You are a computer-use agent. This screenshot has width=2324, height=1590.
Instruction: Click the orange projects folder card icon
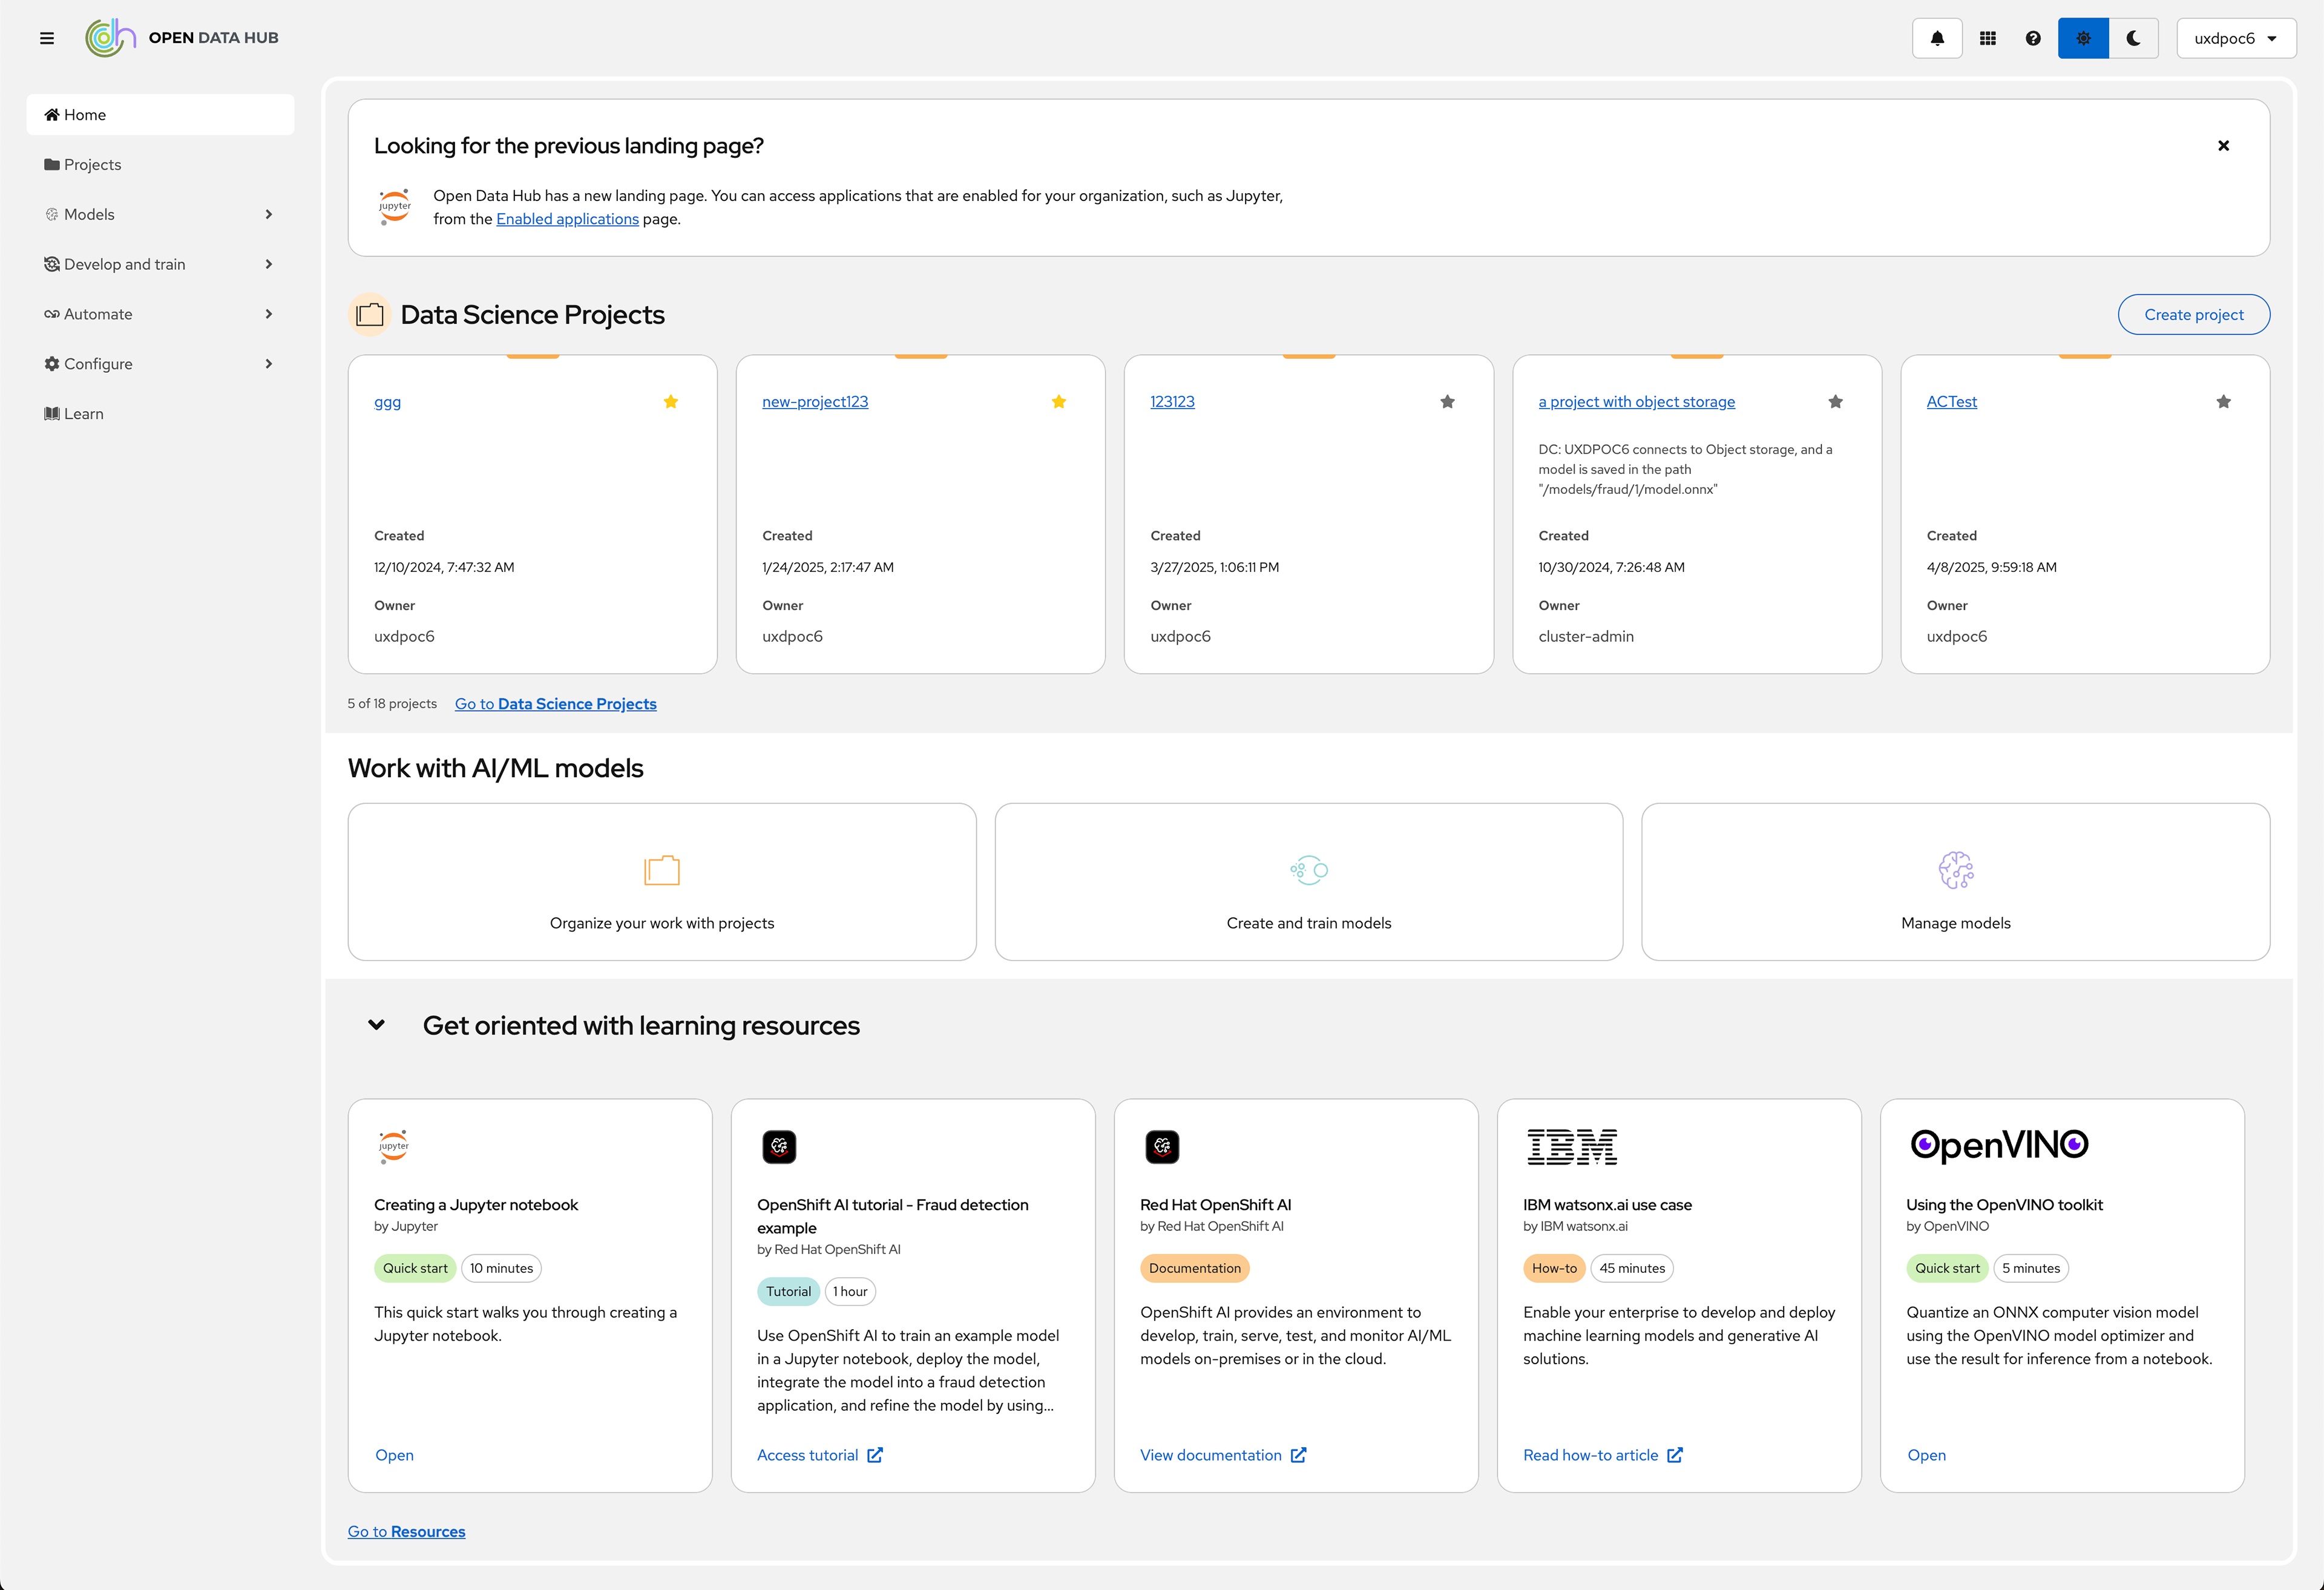pyautogui.click(x=662, y=870)
